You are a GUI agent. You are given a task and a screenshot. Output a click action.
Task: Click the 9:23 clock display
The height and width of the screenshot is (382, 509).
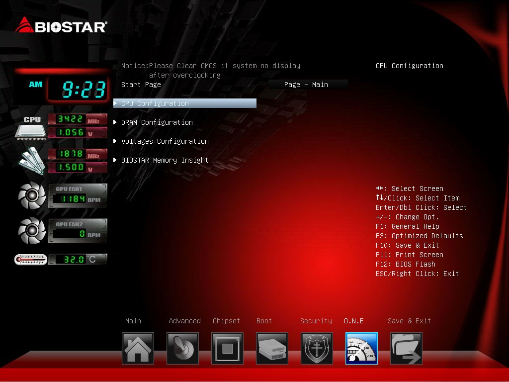pyautogui.click(x=84, y=90)
